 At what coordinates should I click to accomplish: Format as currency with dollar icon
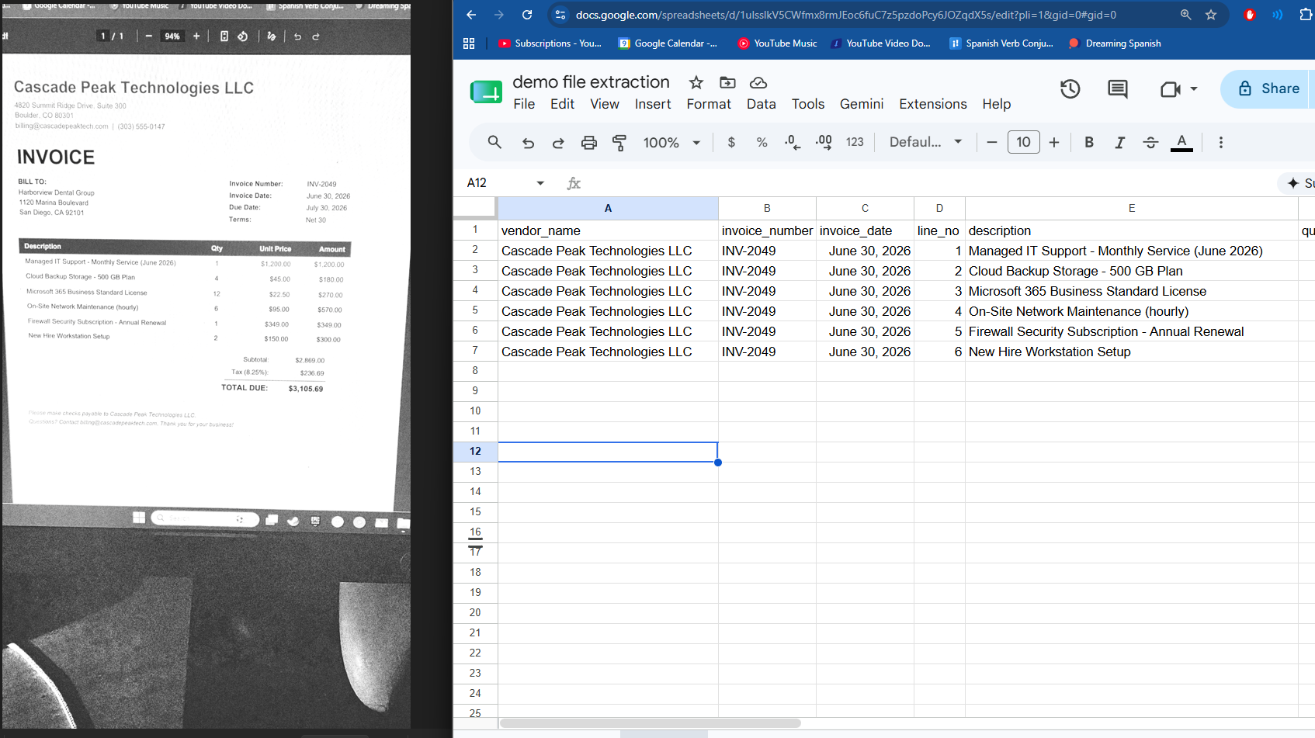pos(731,142)
